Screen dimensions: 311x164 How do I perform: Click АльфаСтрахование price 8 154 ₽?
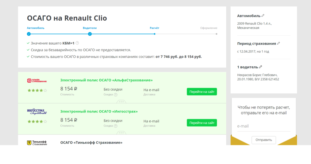[69, 89]
